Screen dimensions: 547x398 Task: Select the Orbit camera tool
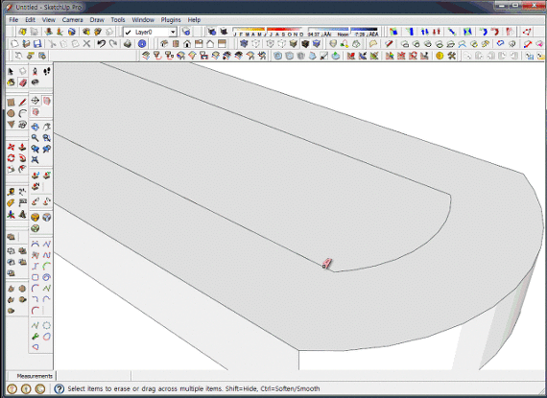[x=35, y=127]
